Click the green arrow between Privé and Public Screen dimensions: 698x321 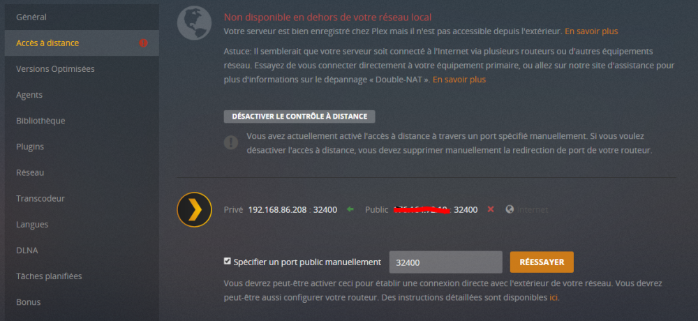(x=350, y=209)
